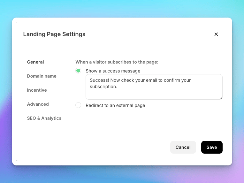Cancel the settings changes
The height and width of the screenshot is (183, 244).
point(183,147)
